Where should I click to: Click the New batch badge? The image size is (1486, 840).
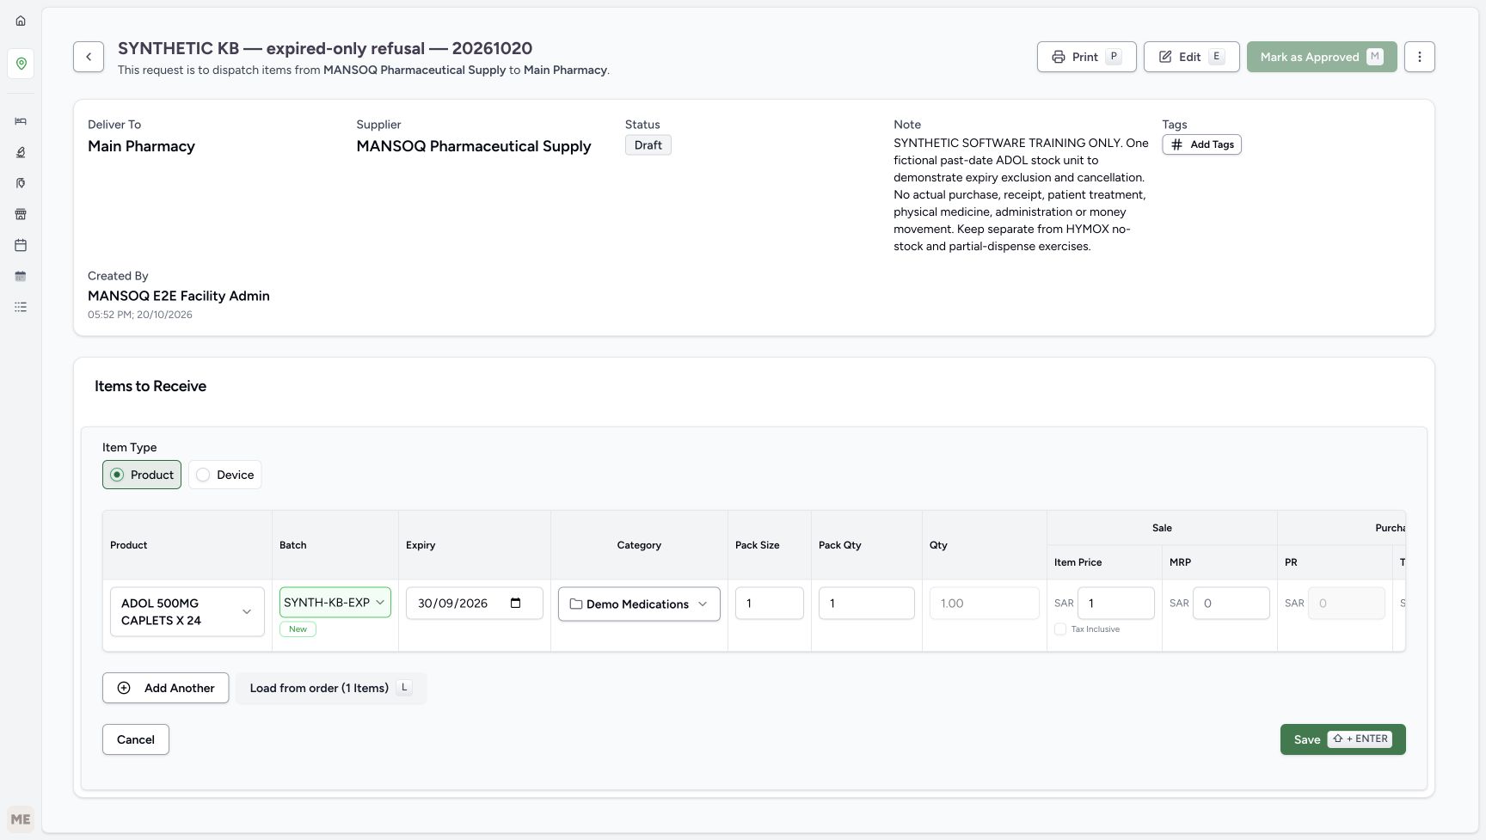pos(298,629)
